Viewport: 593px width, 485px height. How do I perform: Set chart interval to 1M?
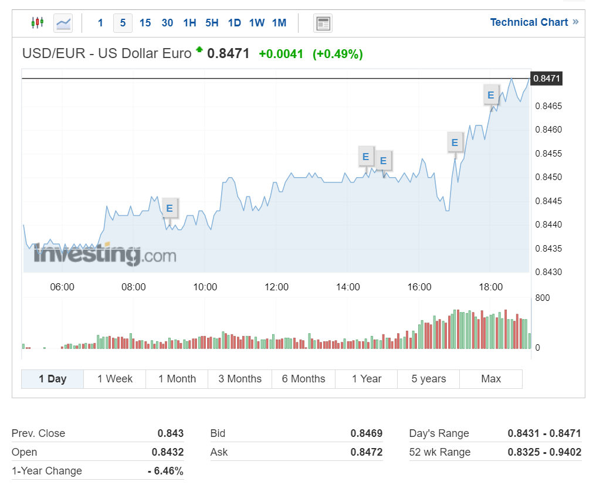click(x=279, y=23)
